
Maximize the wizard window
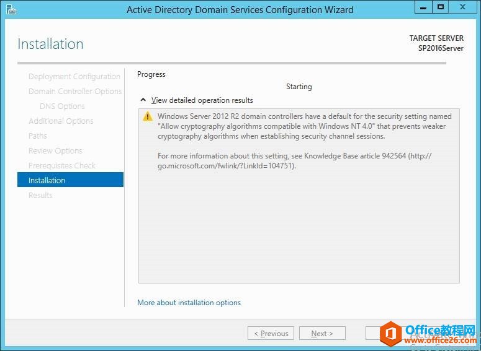(x=441, y=7)
